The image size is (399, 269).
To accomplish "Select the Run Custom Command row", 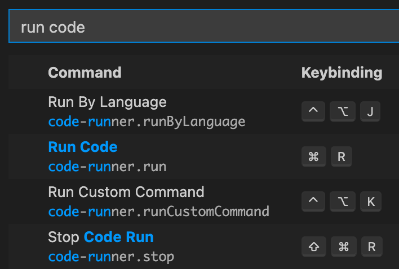I will [204, 201].
